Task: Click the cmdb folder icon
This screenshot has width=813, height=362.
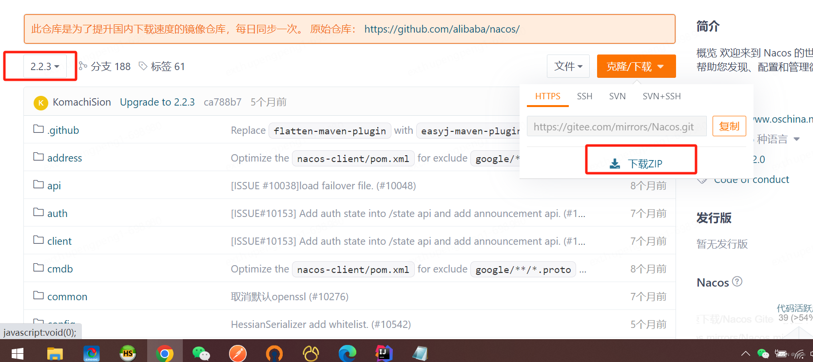Action: [39, 268]
